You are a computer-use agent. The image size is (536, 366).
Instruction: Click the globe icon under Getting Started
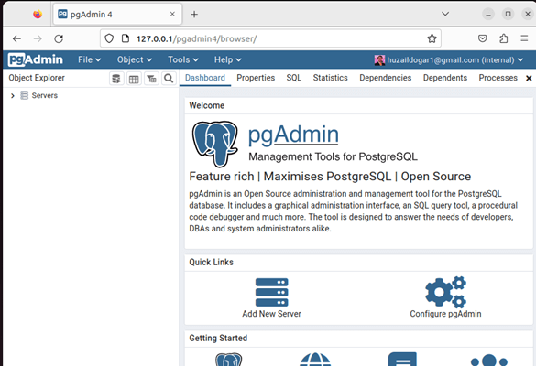coord(315,360)
